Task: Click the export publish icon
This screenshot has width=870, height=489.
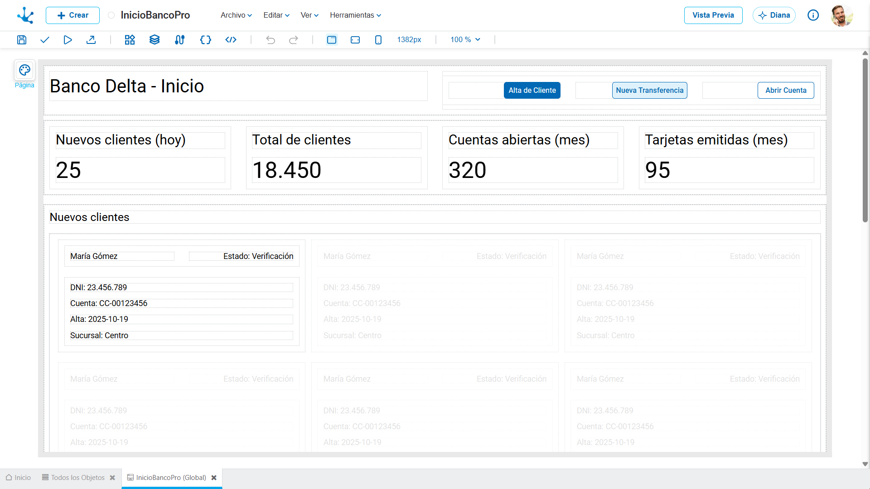Action: click(x=91, y=40)
